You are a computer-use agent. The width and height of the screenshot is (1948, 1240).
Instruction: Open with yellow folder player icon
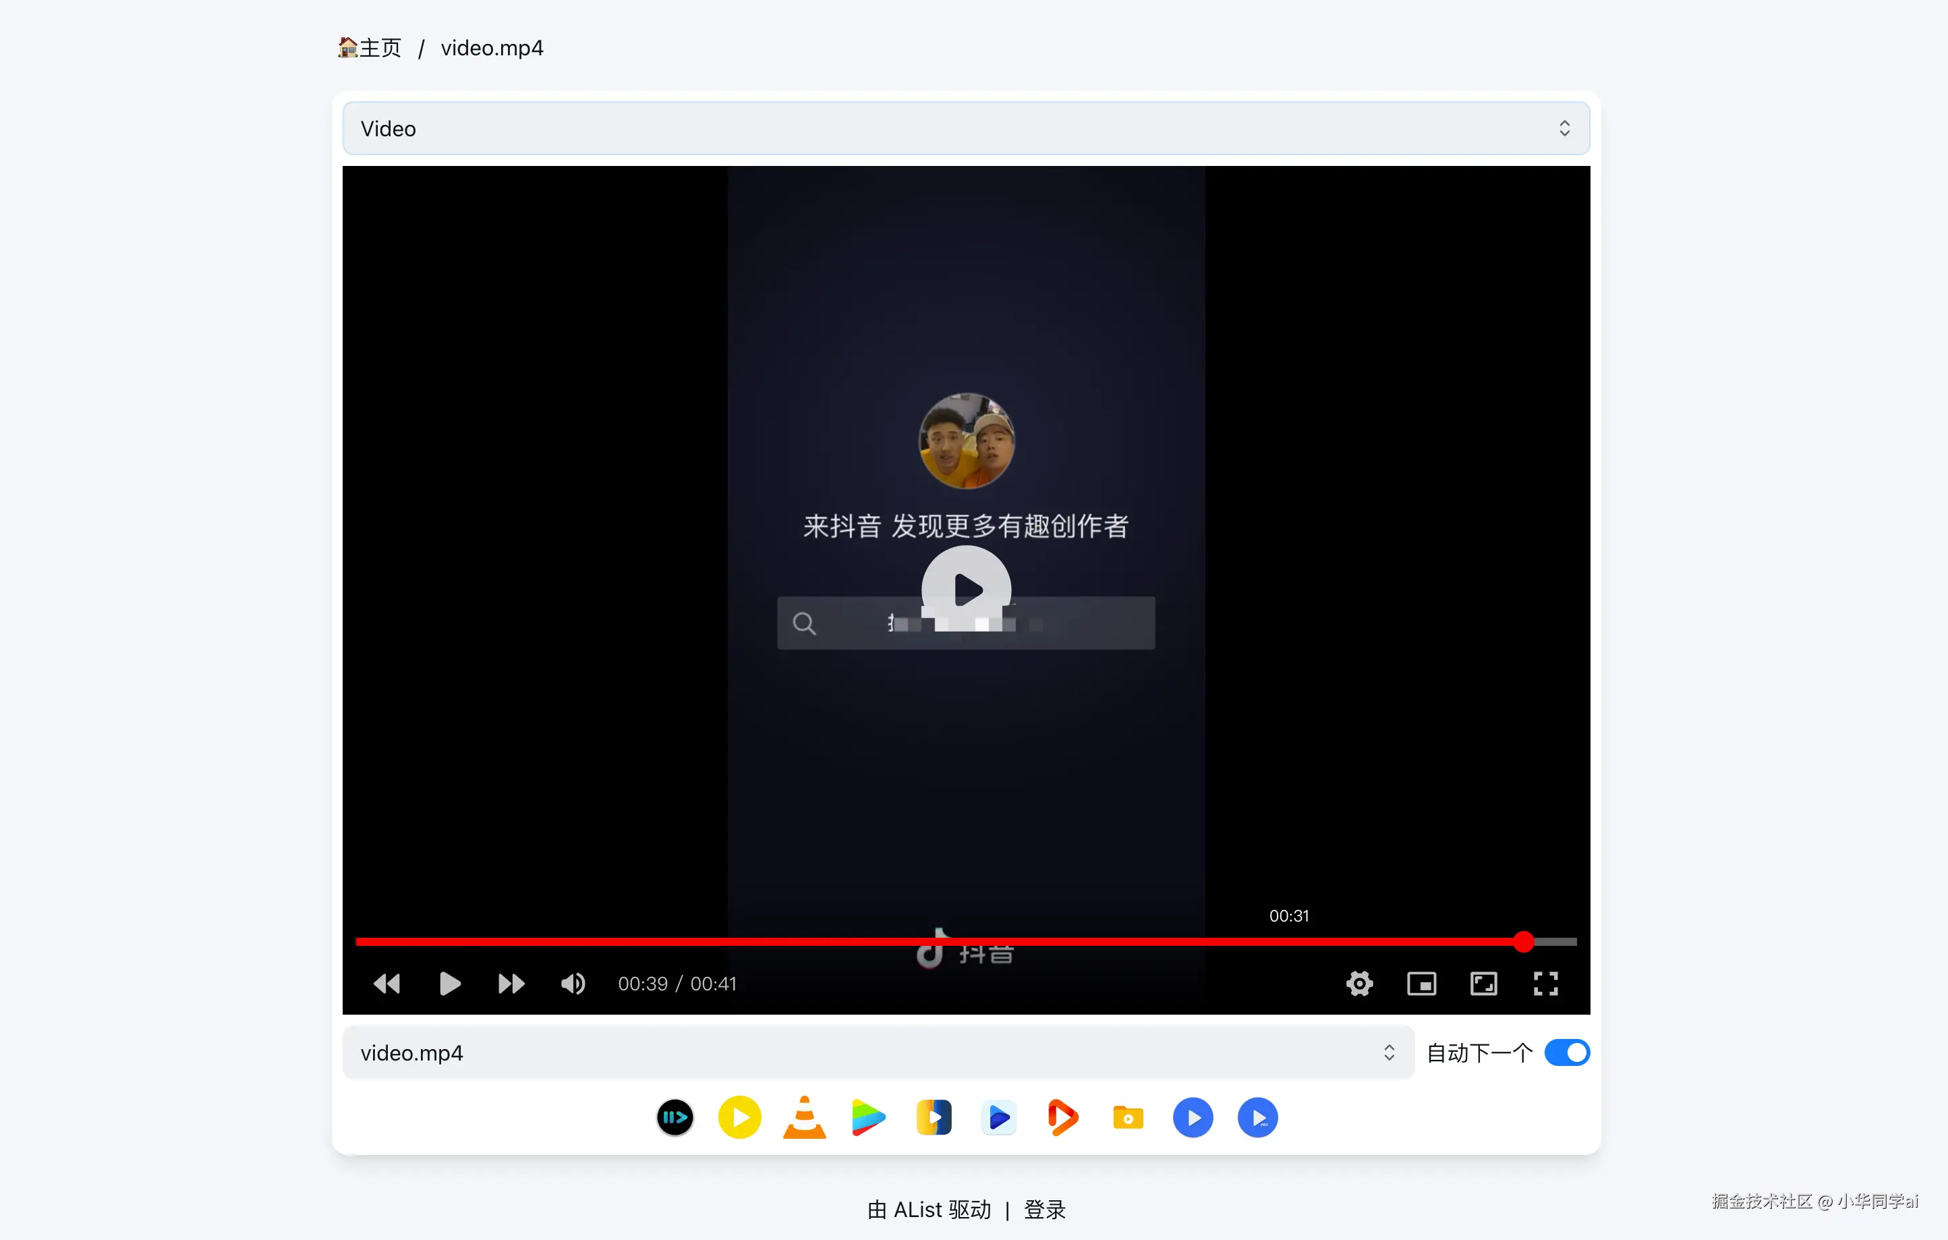[x=1128, y=1118]
